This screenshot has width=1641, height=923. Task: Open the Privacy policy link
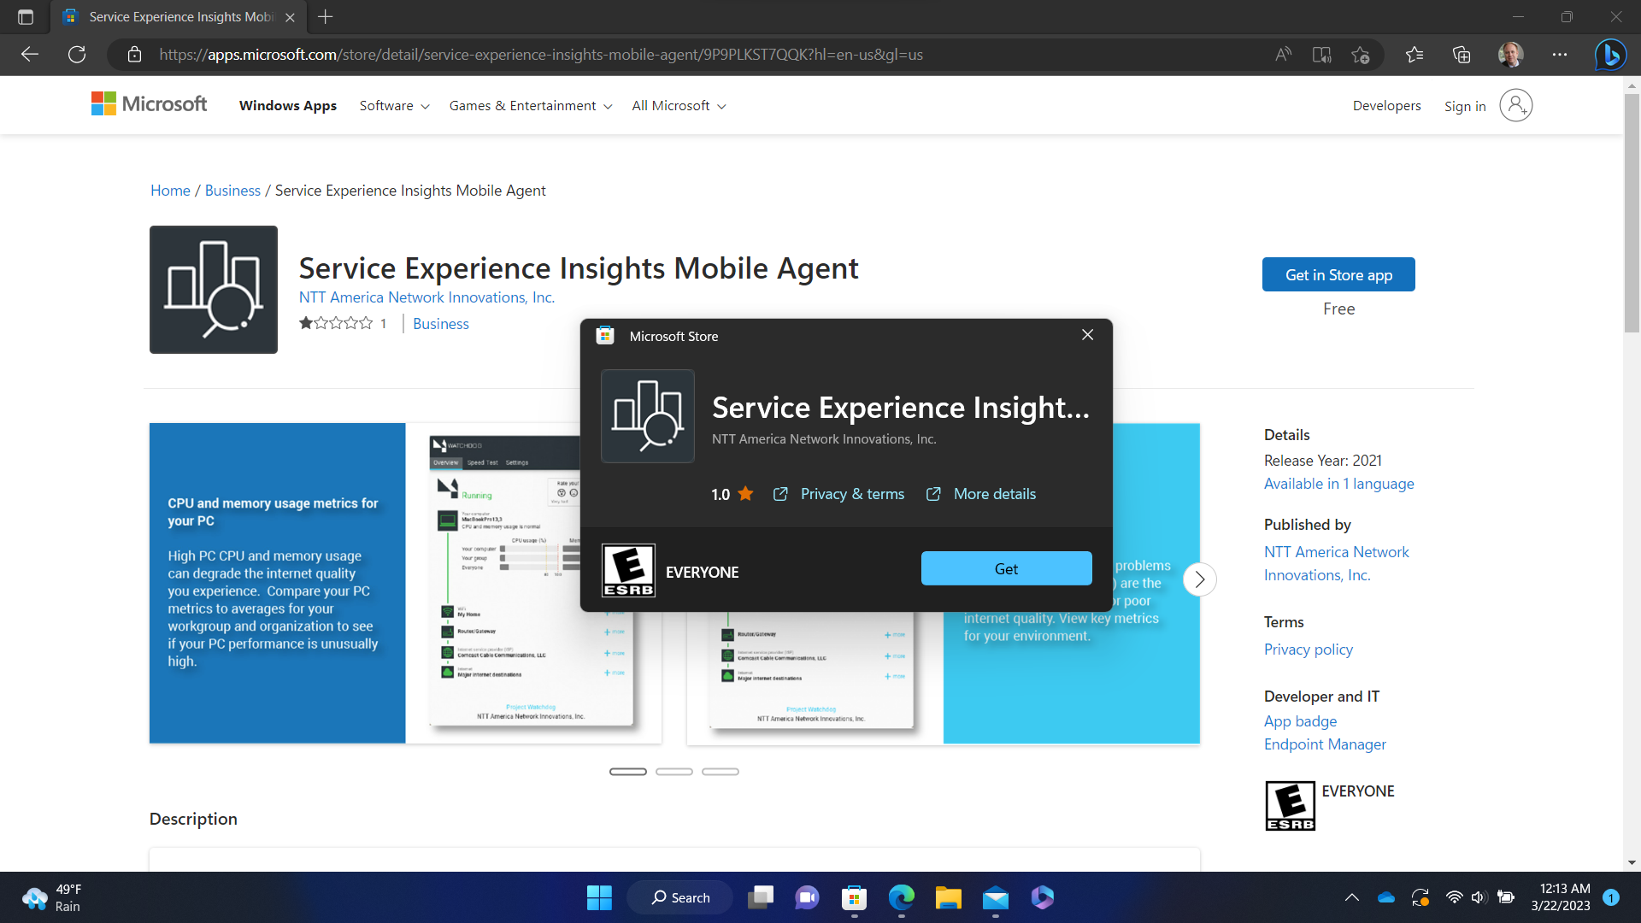1309,650
